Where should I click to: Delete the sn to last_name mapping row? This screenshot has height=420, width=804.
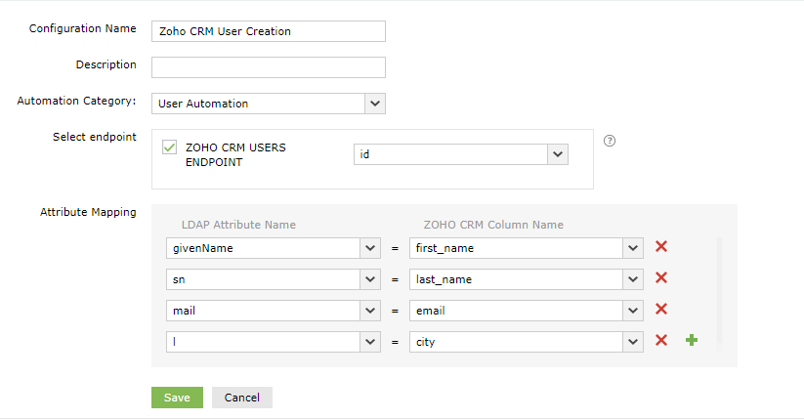(661, 278)
